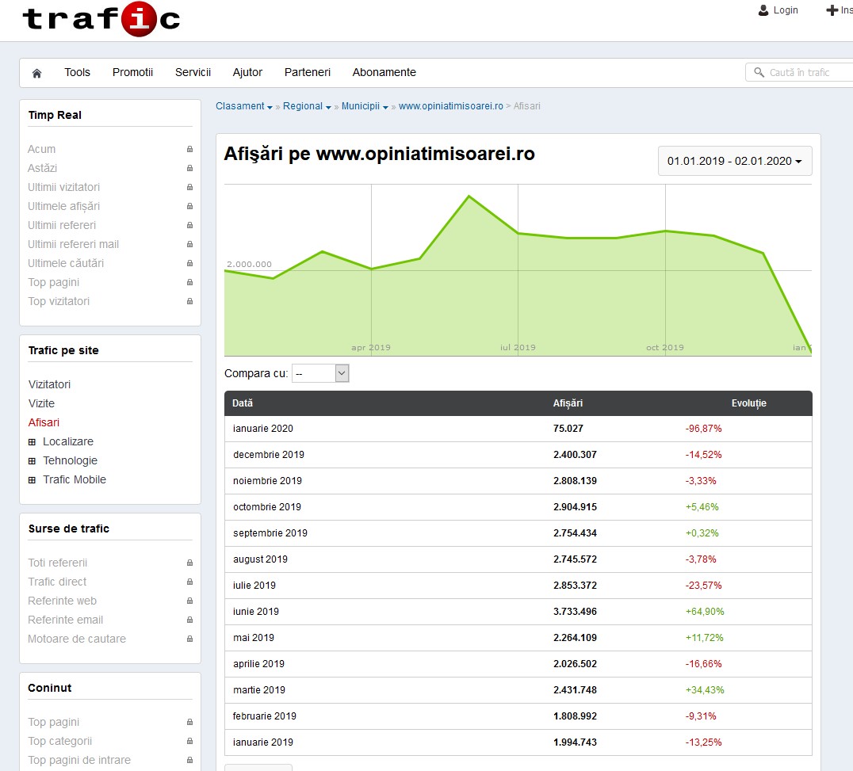Image resolution: width=853 pixels, height=771 pixels.
Task: Click the search magnifier icon
Action: (759, 72)
